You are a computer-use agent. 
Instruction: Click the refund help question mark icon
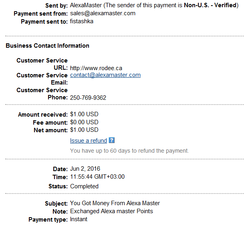[x=111, y=140]
